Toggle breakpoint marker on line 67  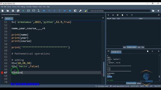click(2, 72)
